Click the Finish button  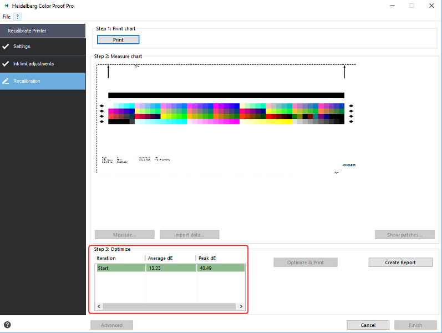pyautogui.click(x=415, y=325)
